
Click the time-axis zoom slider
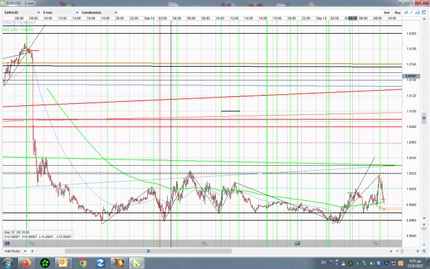[x=402, y=251]
